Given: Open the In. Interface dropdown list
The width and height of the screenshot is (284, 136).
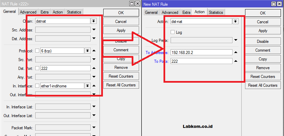Looking at the screenshot, I should [x=87, y=86].
